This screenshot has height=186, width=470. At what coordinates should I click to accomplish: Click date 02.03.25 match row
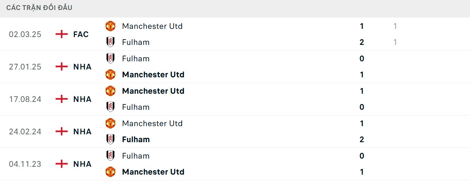(25, 34)
